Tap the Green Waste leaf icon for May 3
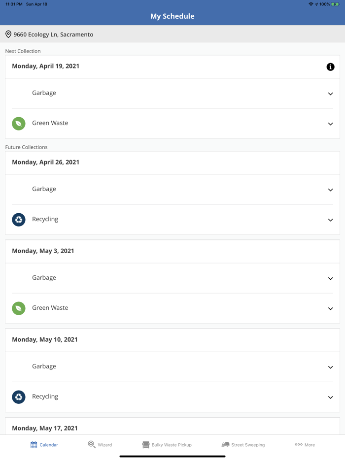The image size is (345, 460). pos(19,308)
